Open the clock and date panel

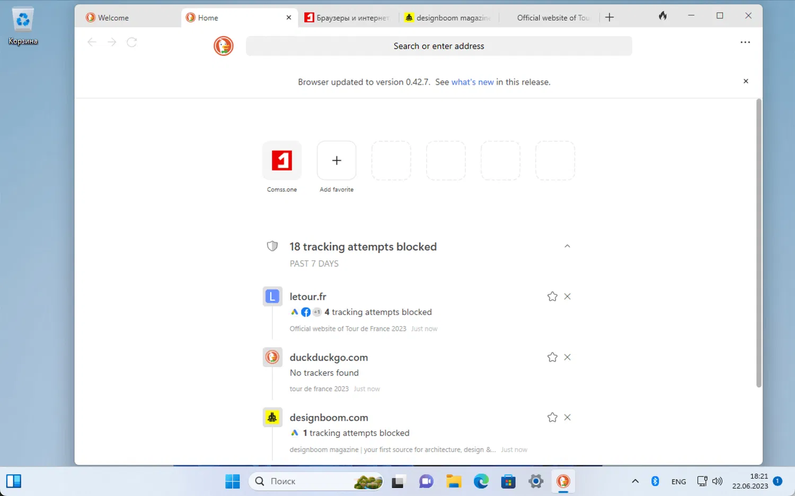point(750,481)
